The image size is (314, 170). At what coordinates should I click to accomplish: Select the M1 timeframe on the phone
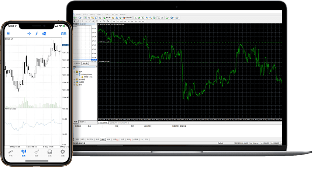pyautogui.click(x=8, y=34)
